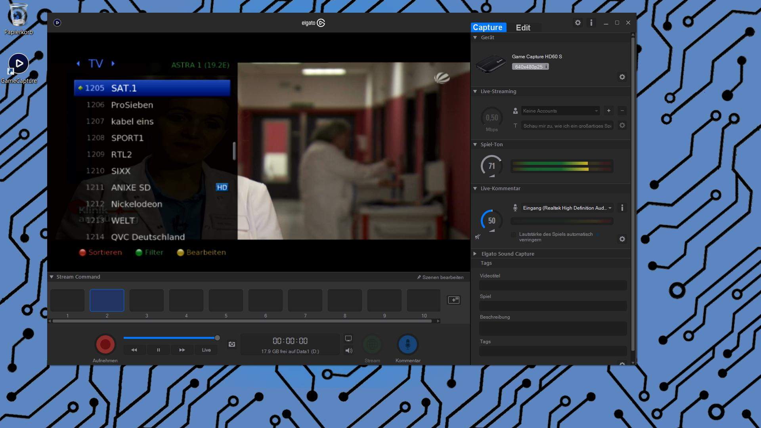Activate the Kommentar microphone icon
The height and width of the screenshot is (428, 761).
(x=407, y=344)
